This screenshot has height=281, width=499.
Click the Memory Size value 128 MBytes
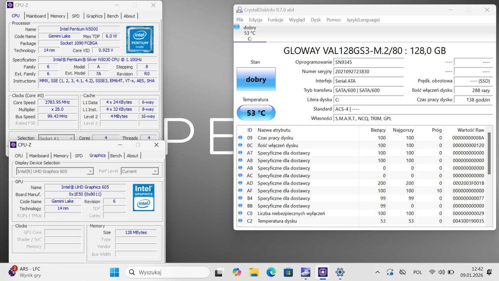pyautogui.click(x=136, y=232)
